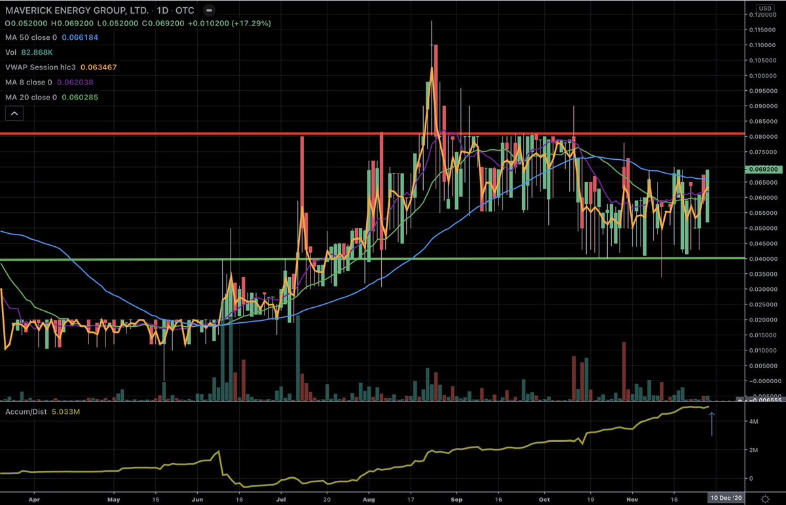Select the green horizontal support line

[372, 259]
